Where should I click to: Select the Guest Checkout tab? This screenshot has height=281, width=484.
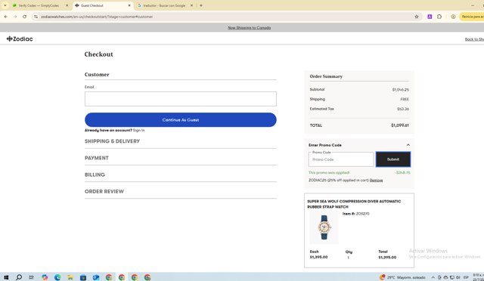92,5
